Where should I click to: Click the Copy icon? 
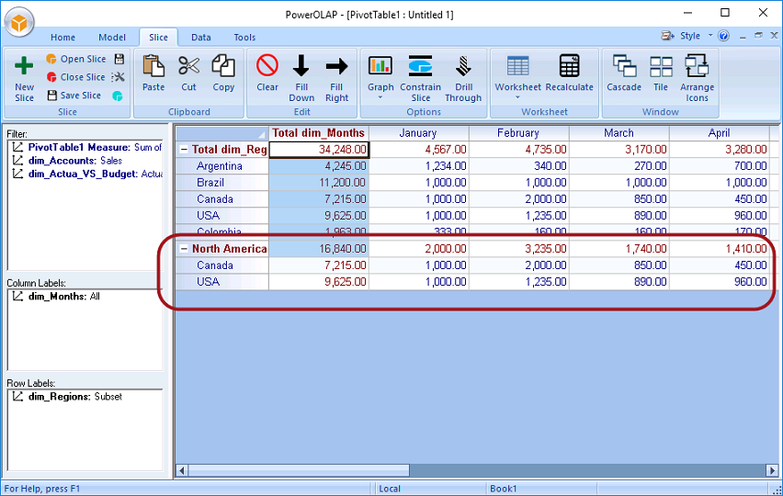pyautogui.click(x=223, y=66)
